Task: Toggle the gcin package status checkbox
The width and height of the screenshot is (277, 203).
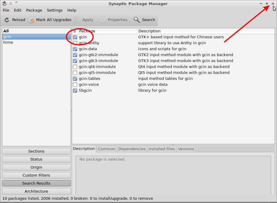Action: 75,37
